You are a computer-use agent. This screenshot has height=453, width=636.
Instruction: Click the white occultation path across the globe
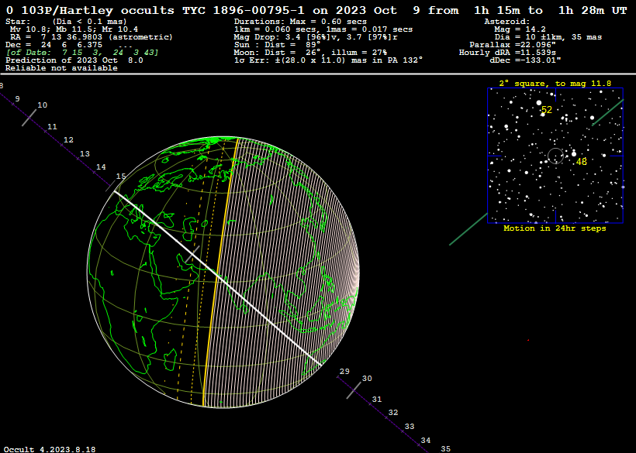click(x=218, y=278)
